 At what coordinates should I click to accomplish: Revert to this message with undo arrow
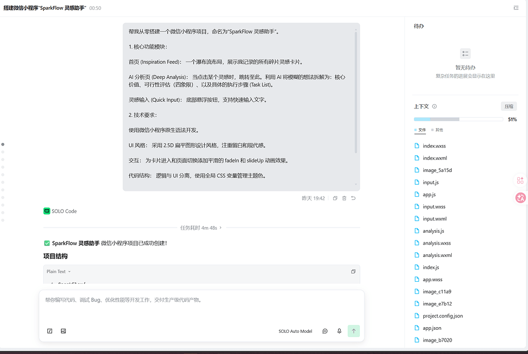pyautogui.click(x=353, y=198)
